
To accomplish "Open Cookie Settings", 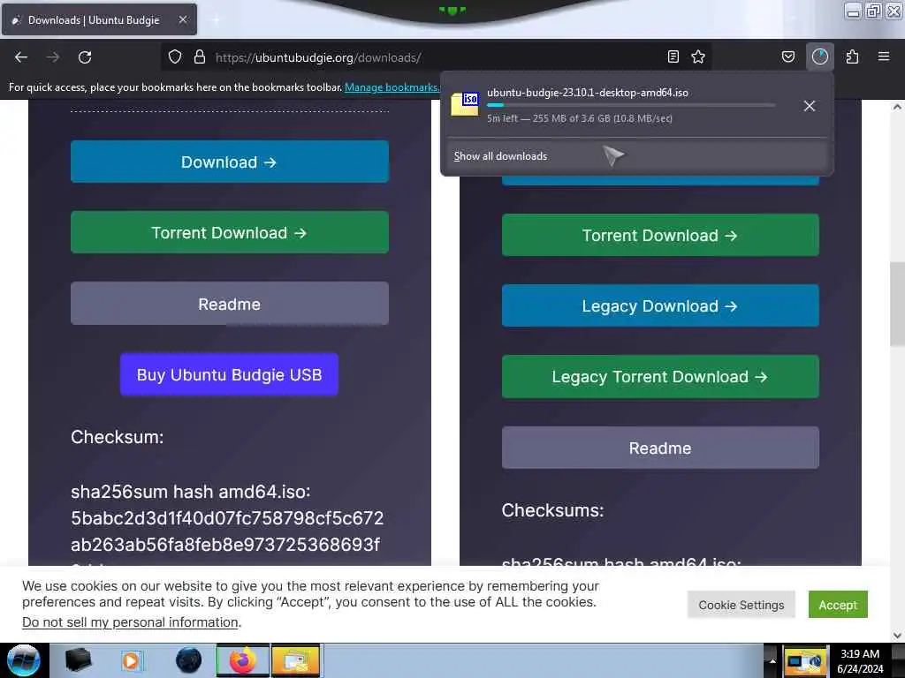I will point(741,605).
